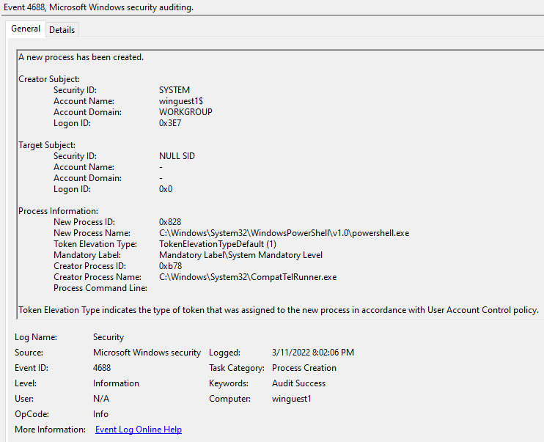Click the Target Subject heading
544x442 pixels.
[x=47, y=145]
